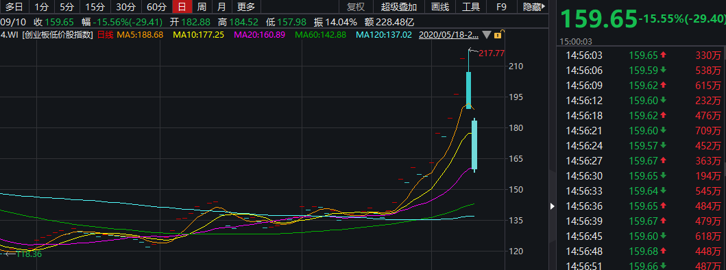The image size is (726, 270).
Task: Select the 1分 one-minute period
Action: click(x=42, y=7)
